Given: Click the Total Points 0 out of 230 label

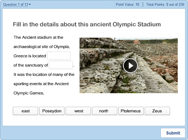Looking at the screenshot, I should (x=165, y=4).
